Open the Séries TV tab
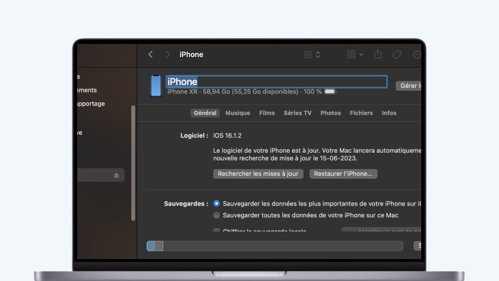 (x=298, y=113)
